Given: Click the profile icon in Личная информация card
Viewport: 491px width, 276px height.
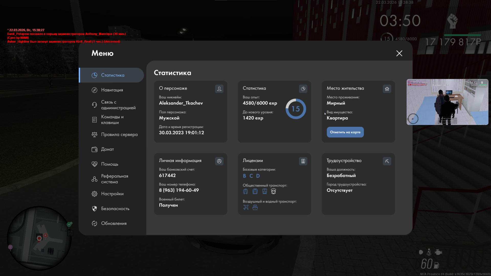Looking at the screenshot, I should click(x=219, y=161).
